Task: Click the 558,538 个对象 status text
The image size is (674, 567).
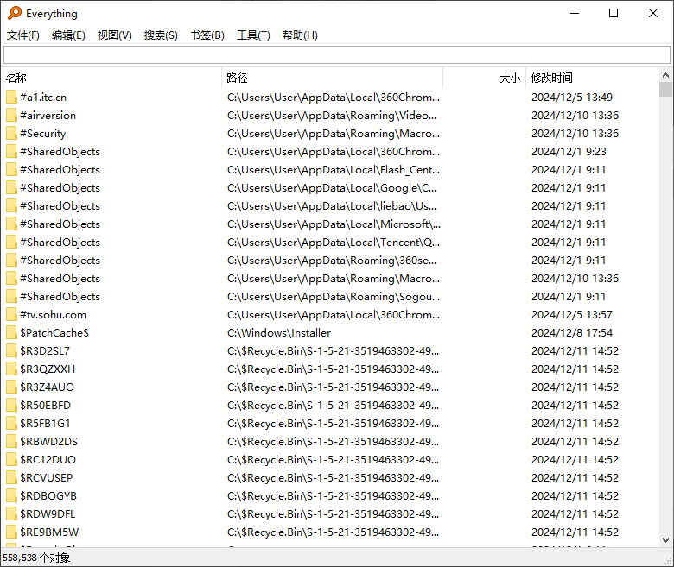Action: tap(36, 558)
